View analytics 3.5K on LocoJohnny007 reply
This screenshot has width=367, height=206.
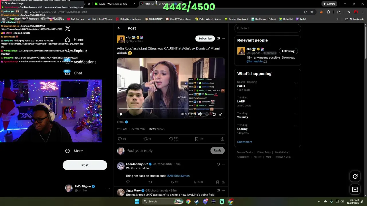[x=198, y=182]
